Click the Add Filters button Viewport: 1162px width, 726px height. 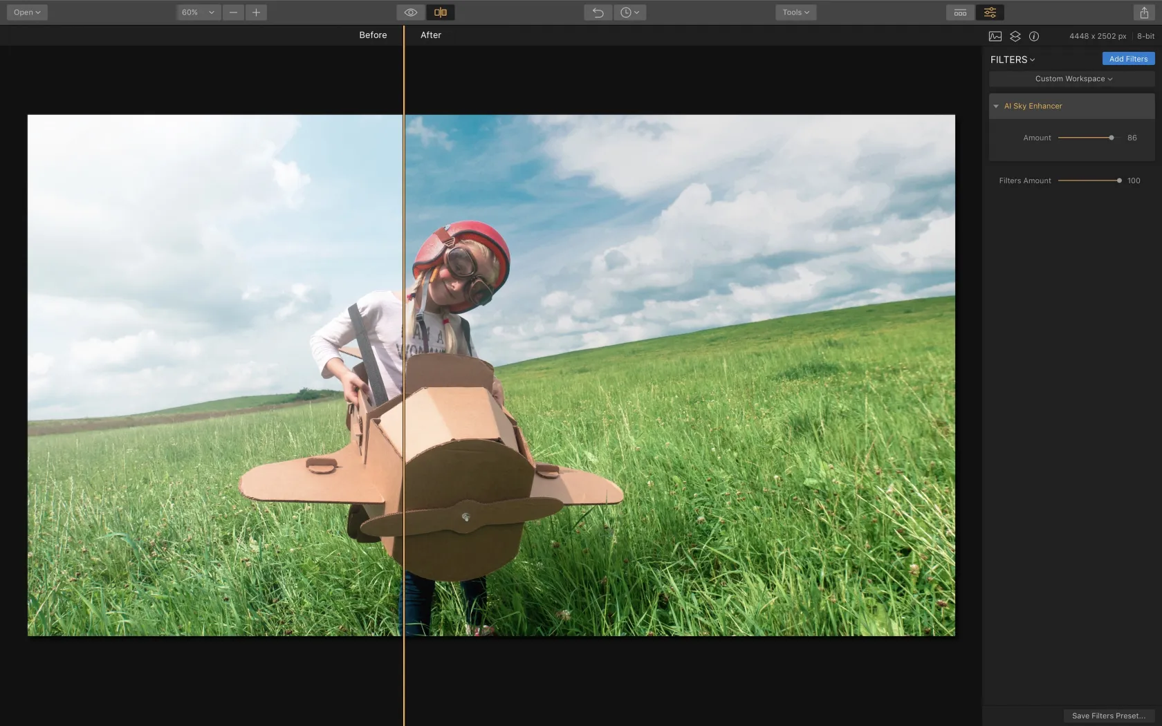point(1127,59)
